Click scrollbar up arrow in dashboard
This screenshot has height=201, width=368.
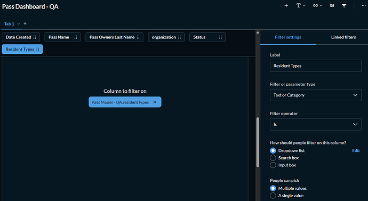[258, 33]
